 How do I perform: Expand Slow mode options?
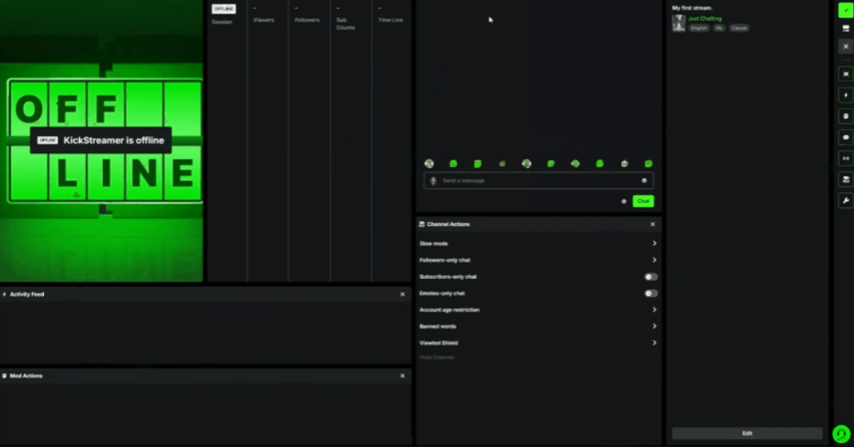click(x=654, y=244)
